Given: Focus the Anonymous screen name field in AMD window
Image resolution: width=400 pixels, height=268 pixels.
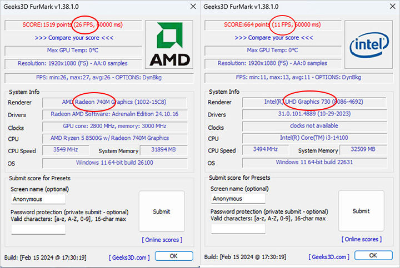Looking at the screenshot, I should click(x=38, y=199).
